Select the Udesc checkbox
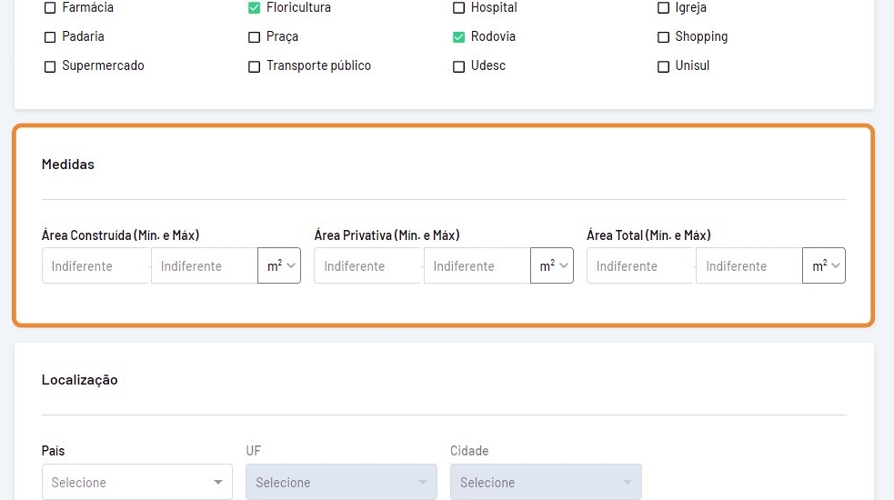894x500 pixels. [459, 66]
